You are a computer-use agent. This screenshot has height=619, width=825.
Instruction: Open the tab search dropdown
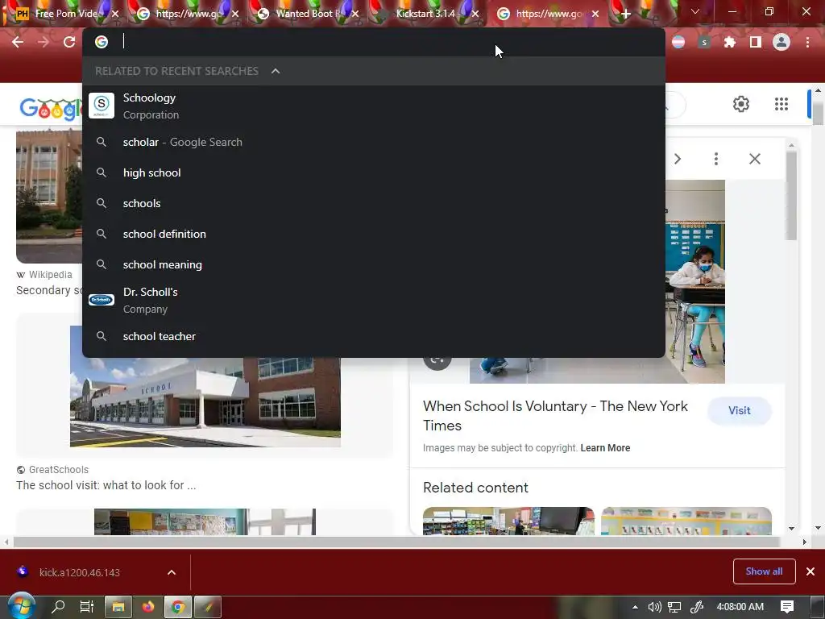pyautogui.click(x=695, y=11)
